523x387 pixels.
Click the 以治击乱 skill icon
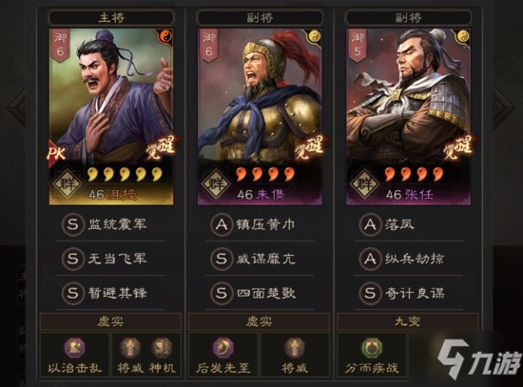tap(75, 348)
